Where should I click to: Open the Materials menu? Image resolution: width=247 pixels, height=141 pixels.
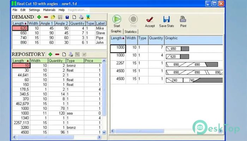(x=49, y=10)
